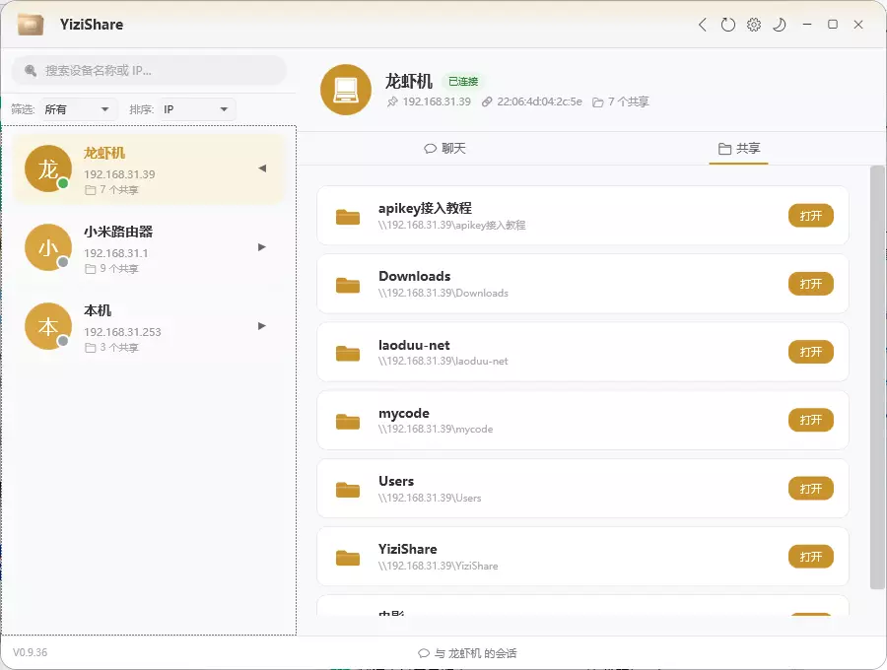Click the 与 龙虾机 的会话 status link

[467, 653]
